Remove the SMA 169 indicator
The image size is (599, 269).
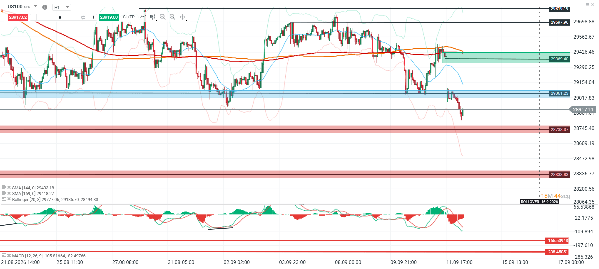[x=9, y=193]
